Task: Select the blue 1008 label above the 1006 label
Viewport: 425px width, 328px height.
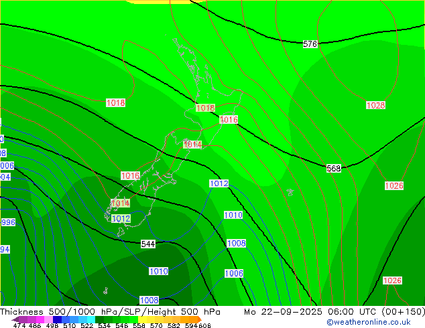Action: point(237,243)
